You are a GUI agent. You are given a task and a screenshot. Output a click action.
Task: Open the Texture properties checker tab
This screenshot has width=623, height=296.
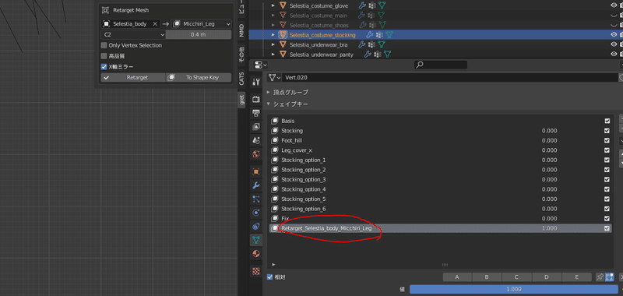point(256,271)
